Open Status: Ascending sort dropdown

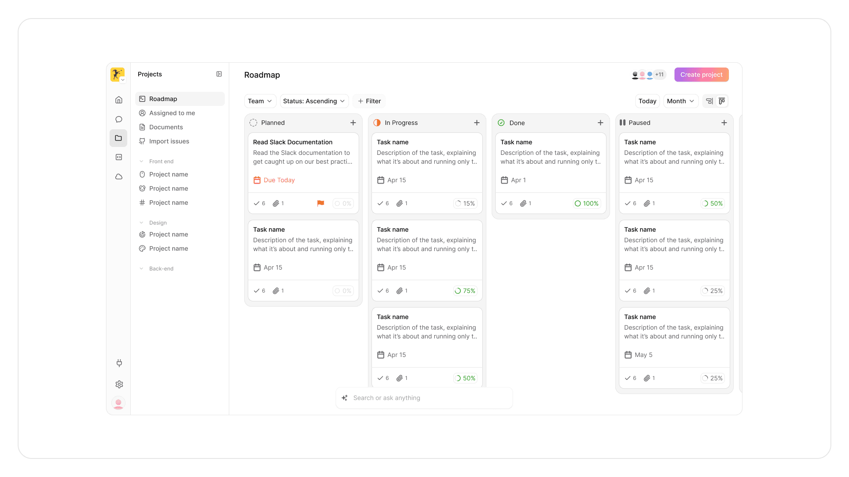pyautogui.click(x=314, y=101)
